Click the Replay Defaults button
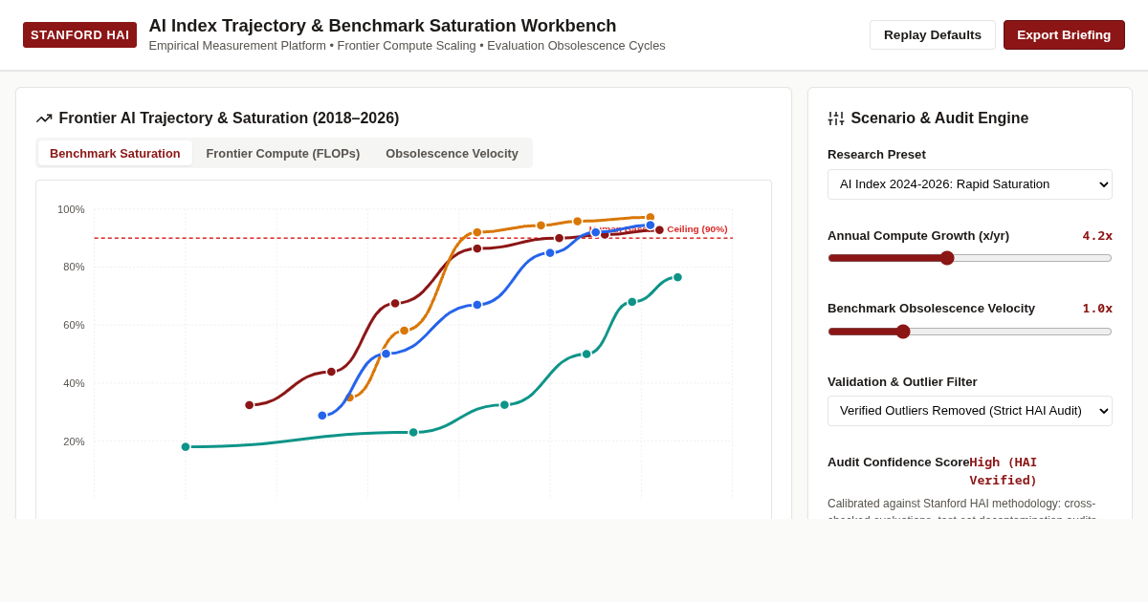The image size is (1148, 602). 933,35
